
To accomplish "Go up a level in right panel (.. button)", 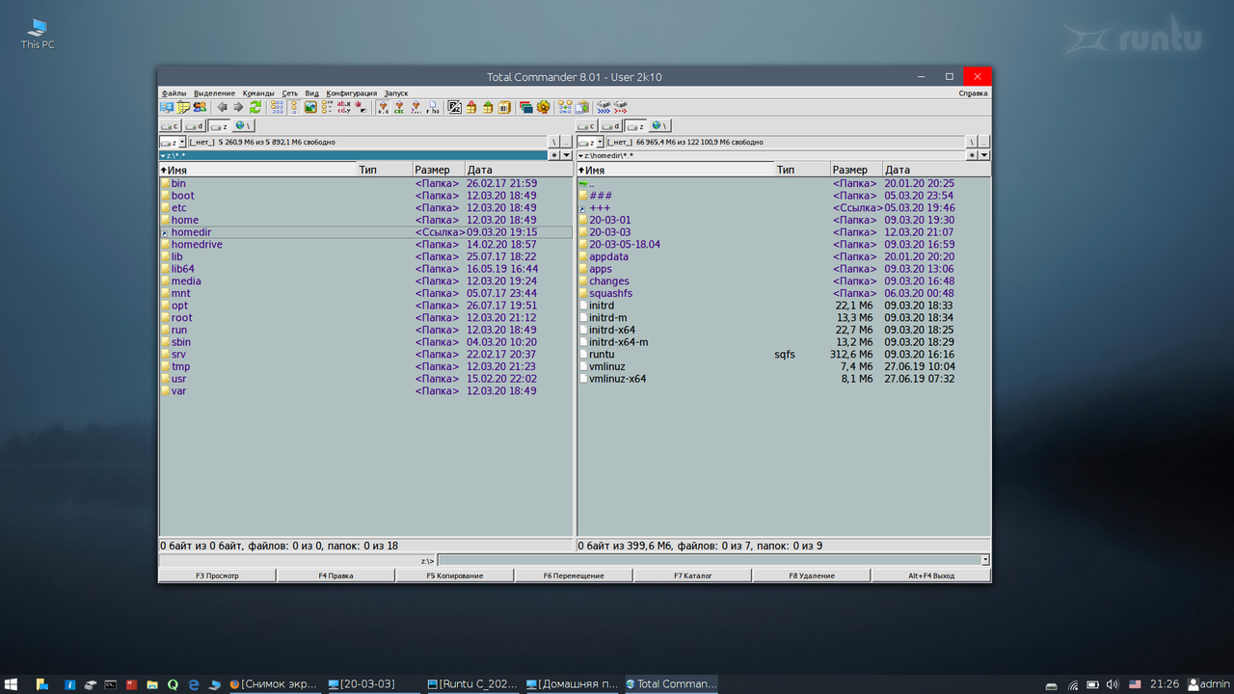I will click(984, 142).
